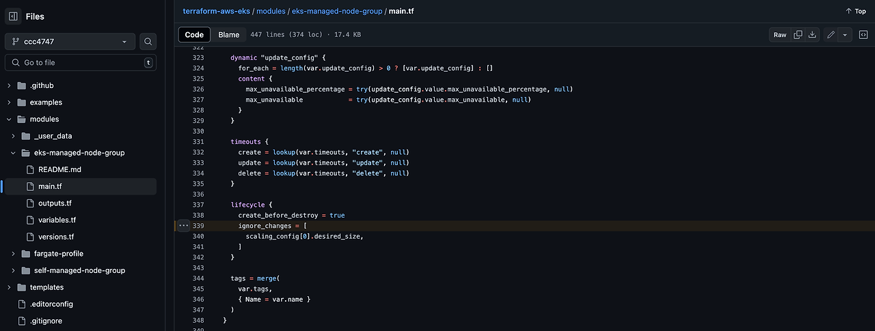Click the .gitignore file icon
Screen dimensions: 875x331
point(21,321)
